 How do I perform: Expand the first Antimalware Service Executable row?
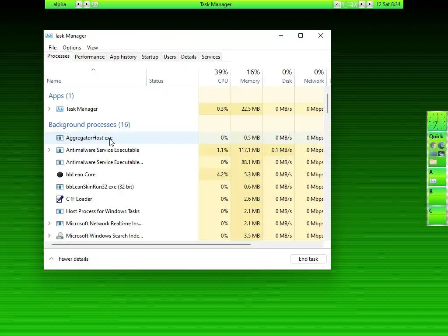pos(49,150)
